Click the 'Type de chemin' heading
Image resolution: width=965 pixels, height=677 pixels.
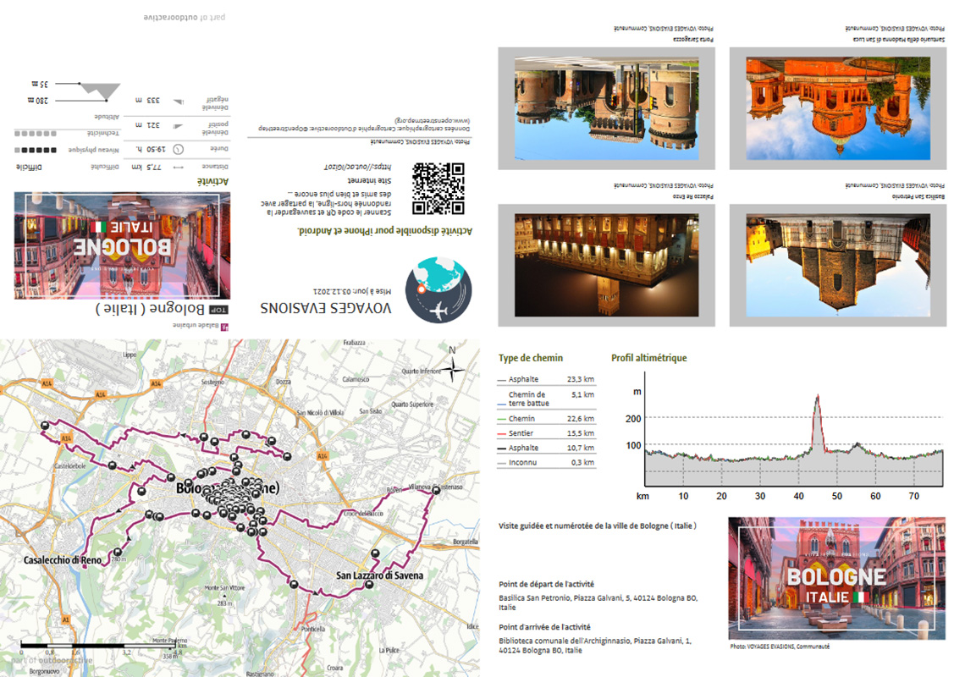tap(531, 358)
